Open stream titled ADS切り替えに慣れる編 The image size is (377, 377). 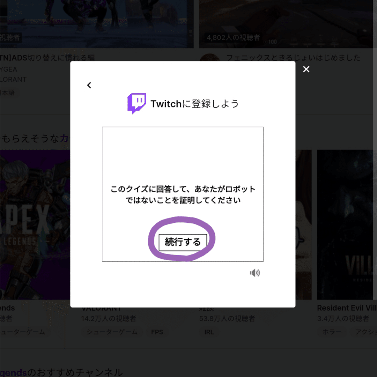click(47, 58)
